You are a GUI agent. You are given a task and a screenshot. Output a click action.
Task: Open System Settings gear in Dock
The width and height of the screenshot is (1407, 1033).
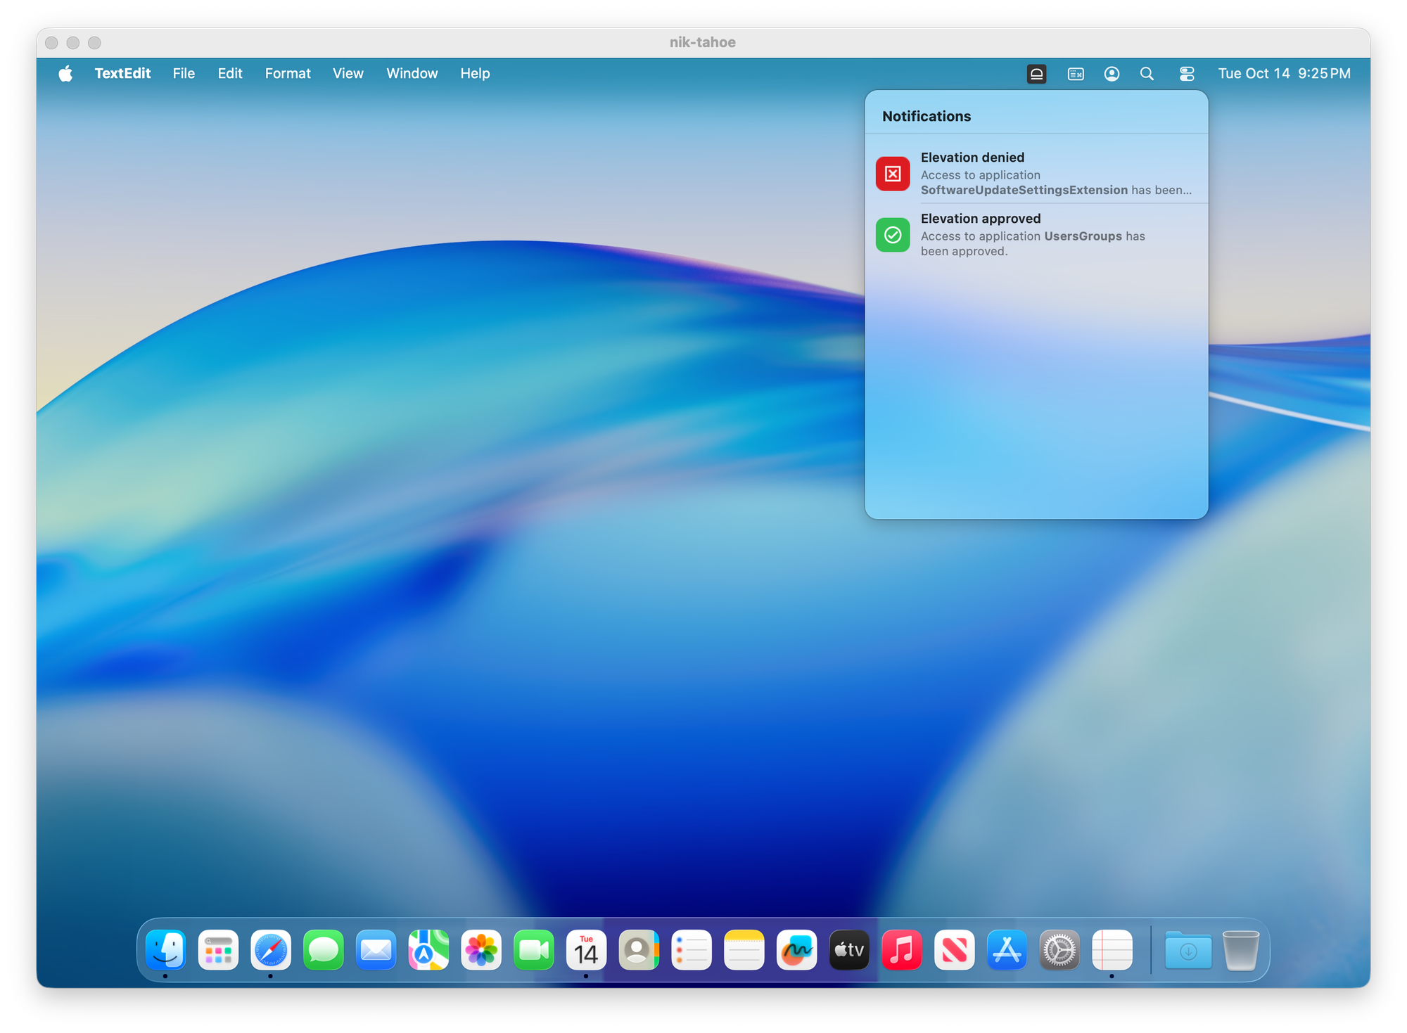point(1059,950)
